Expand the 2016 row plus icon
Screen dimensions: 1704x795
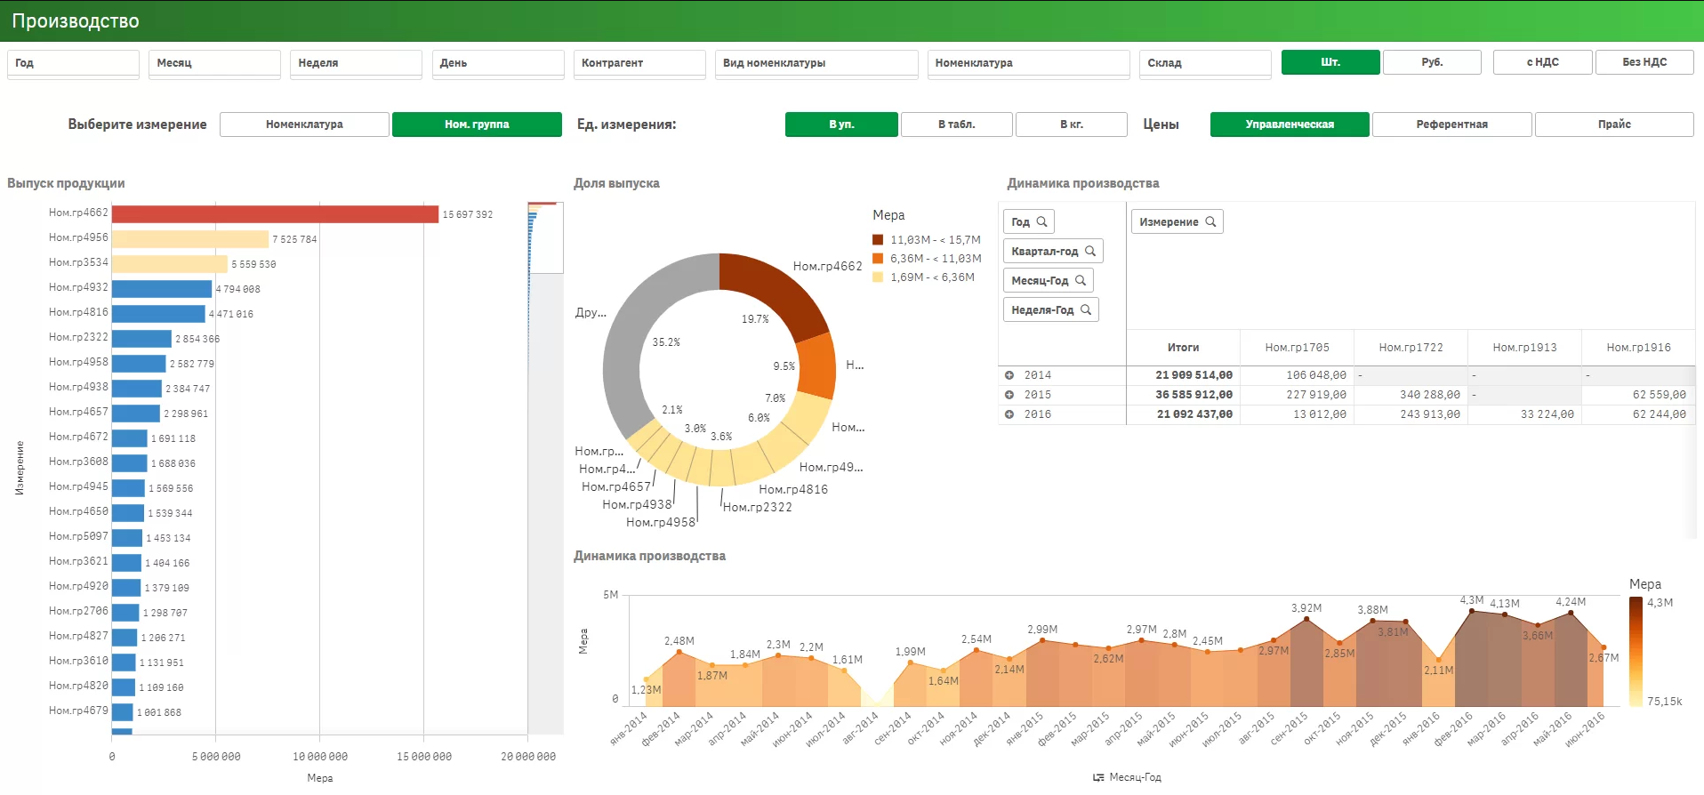(x=1009, y=414)
